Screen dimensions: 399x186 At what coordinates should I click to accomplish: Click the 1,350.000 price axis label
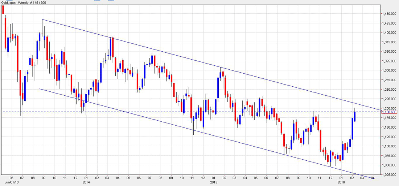[389, 51]
